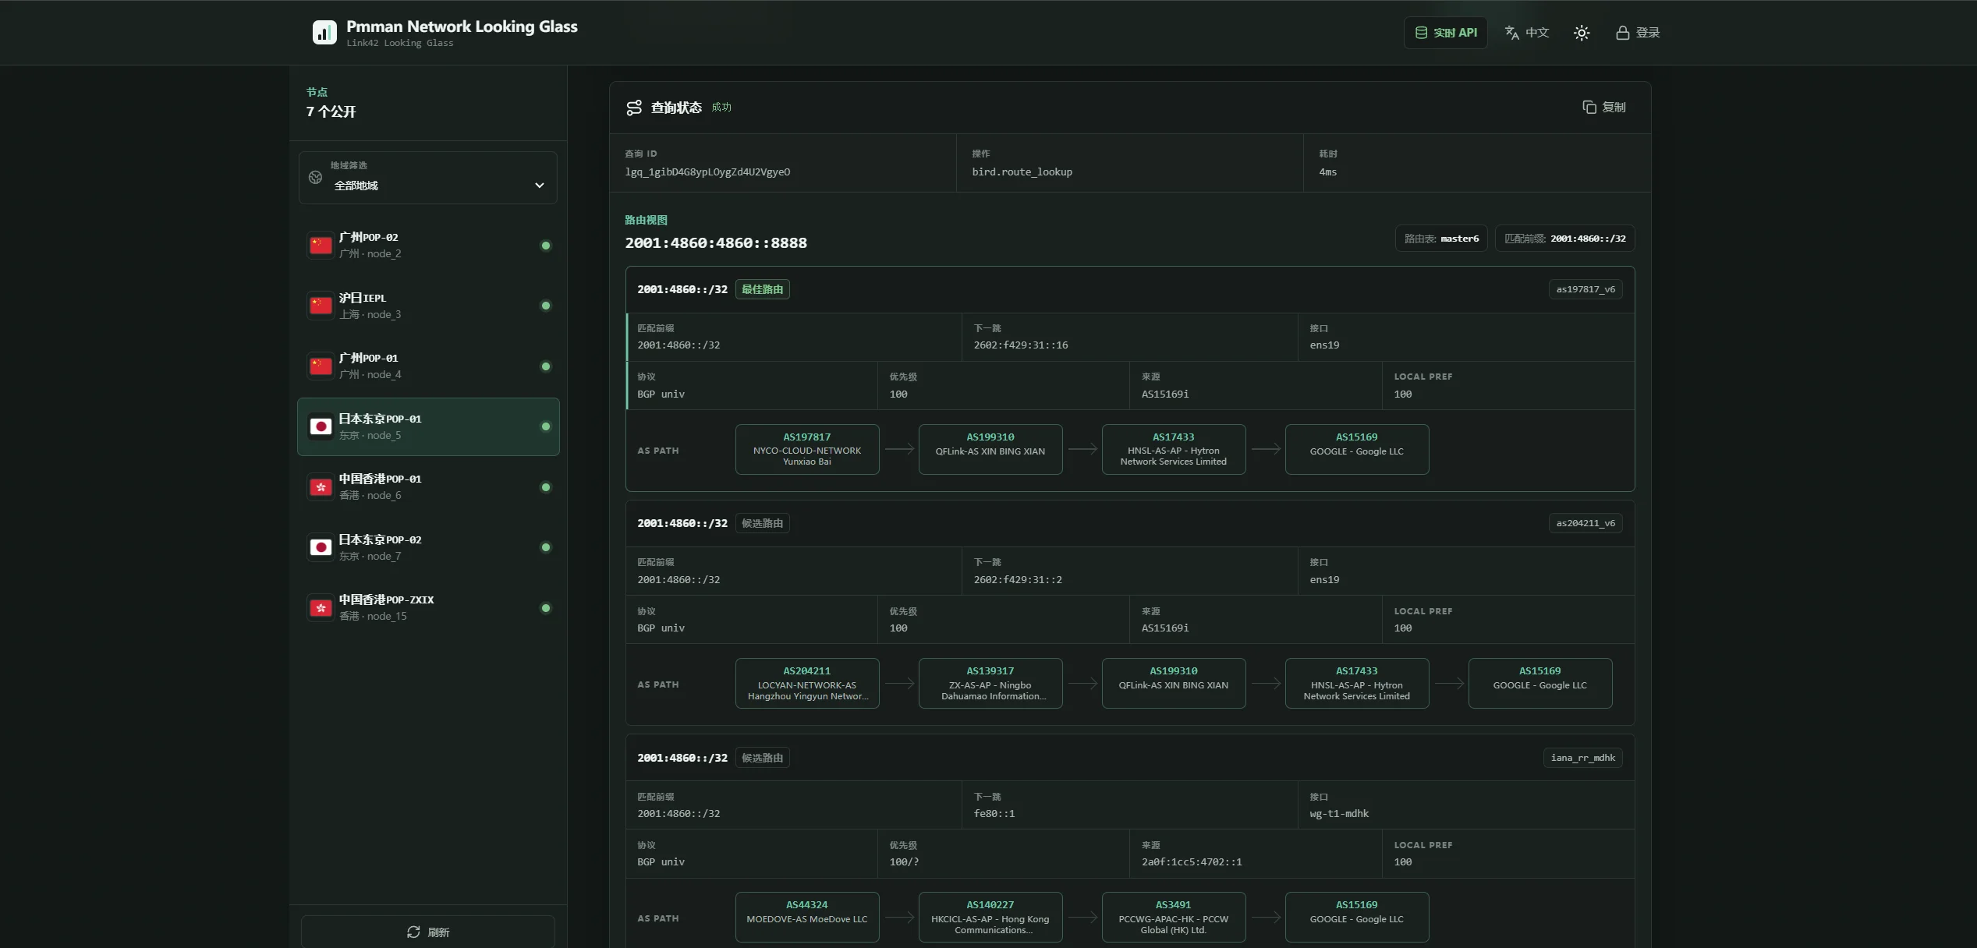Click Hong Kong flag of 中国香港POP-ZXIX
The width and height of the screenshot is (1977, 948).
pyautogui.click(x=321, y=608)
